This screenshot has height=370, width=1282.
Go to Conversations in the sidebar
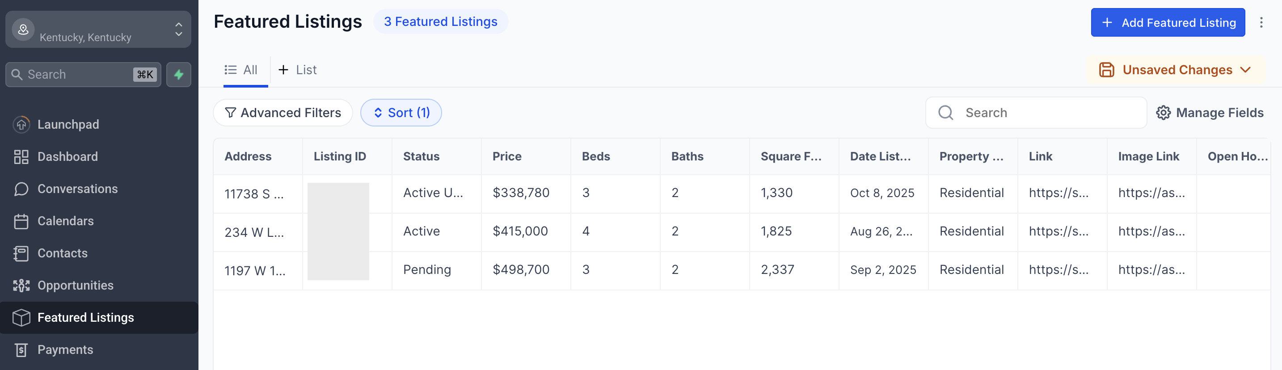[x=77, y=189]
